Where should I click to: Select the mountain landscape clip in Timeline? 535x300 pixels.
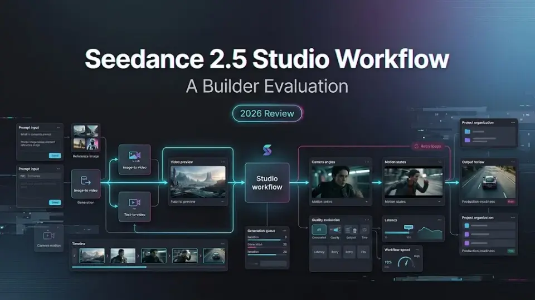92,256
